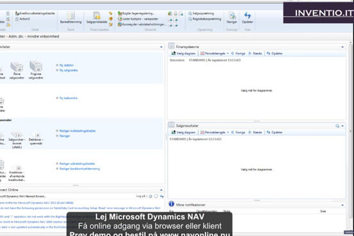Viewport: 354px width, 236px height.
Task: Collapse the Mine notifikationer panel
Action: pyautogui.click(x=342, y=205)
